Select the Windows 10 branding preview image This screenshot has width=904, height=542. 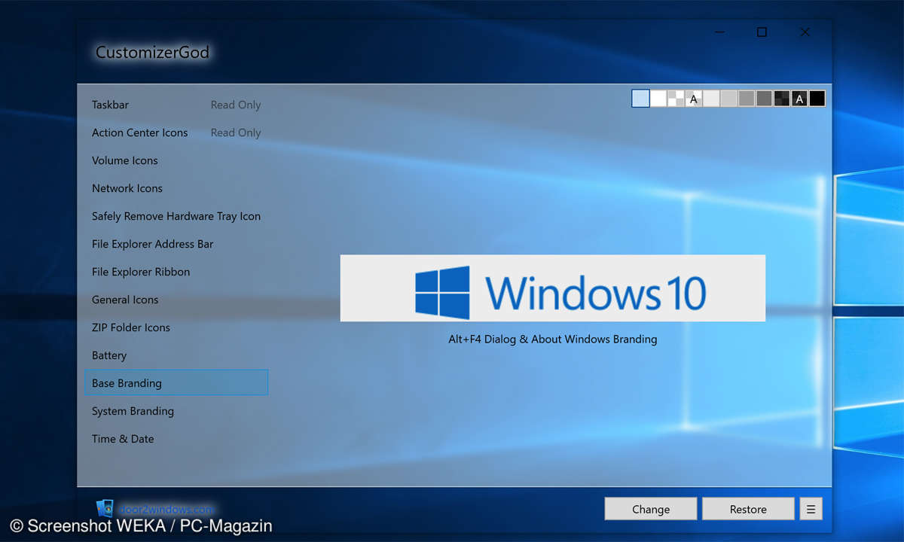pyautogui.click(x=553, y=288)
